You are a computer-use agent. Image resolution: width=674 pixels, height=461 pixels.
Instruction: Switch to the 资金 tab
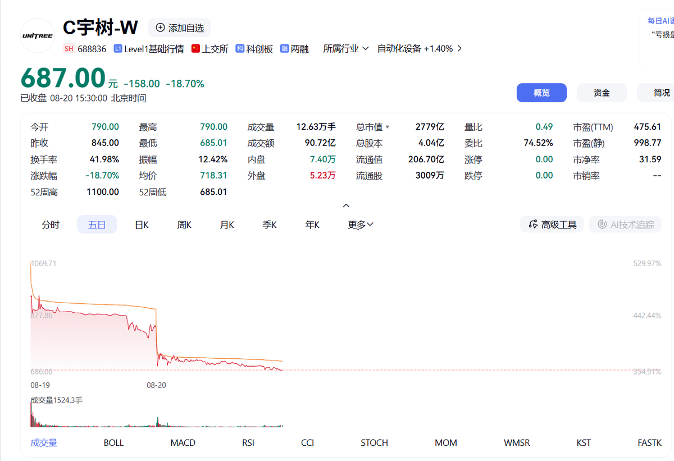[602, 93]
